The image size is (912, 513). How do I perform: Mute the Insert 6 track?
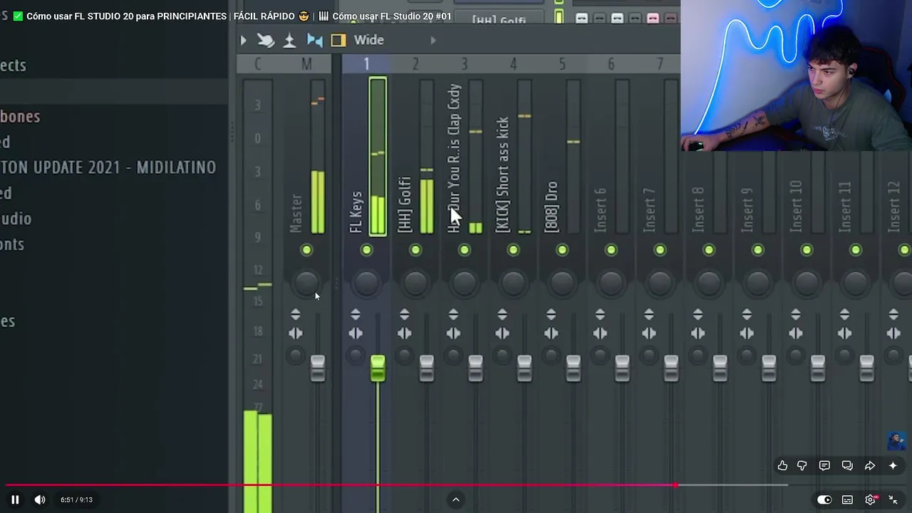tap(611, 250)
